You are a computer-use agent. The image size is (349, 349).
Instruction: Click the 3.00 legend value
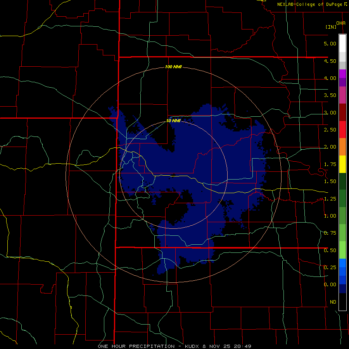(330, 112)
